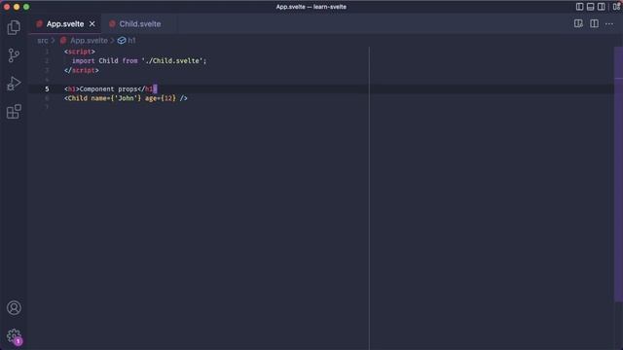Click the yellow macOS minimize window button
The width and height of the screenshot is (623, 350).
point(17,7)
